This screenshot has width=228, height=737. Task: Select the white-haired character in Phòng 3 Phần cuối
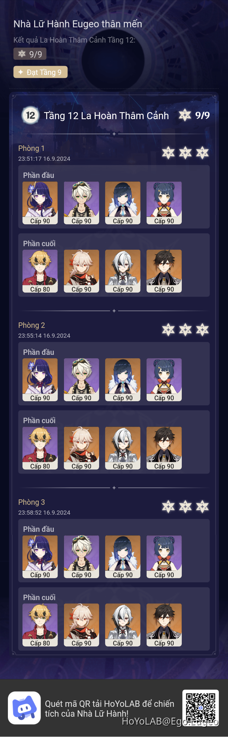tap(123, 625)
